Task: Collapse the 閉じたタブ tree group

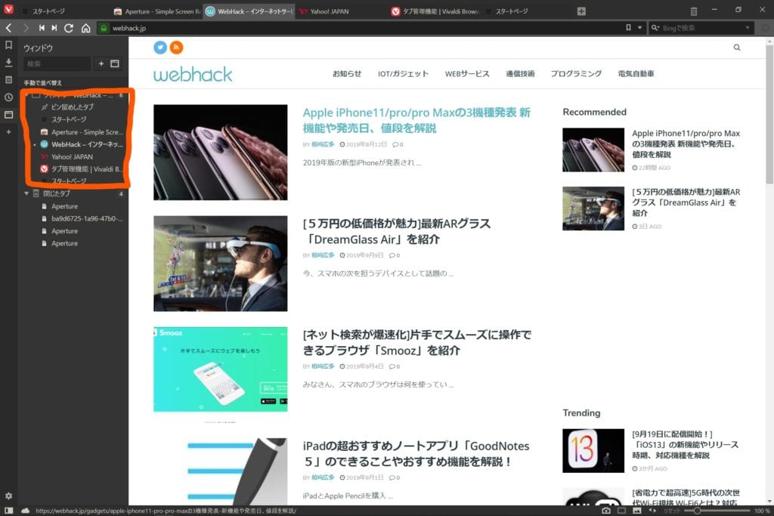Action: tap(26, 193)
